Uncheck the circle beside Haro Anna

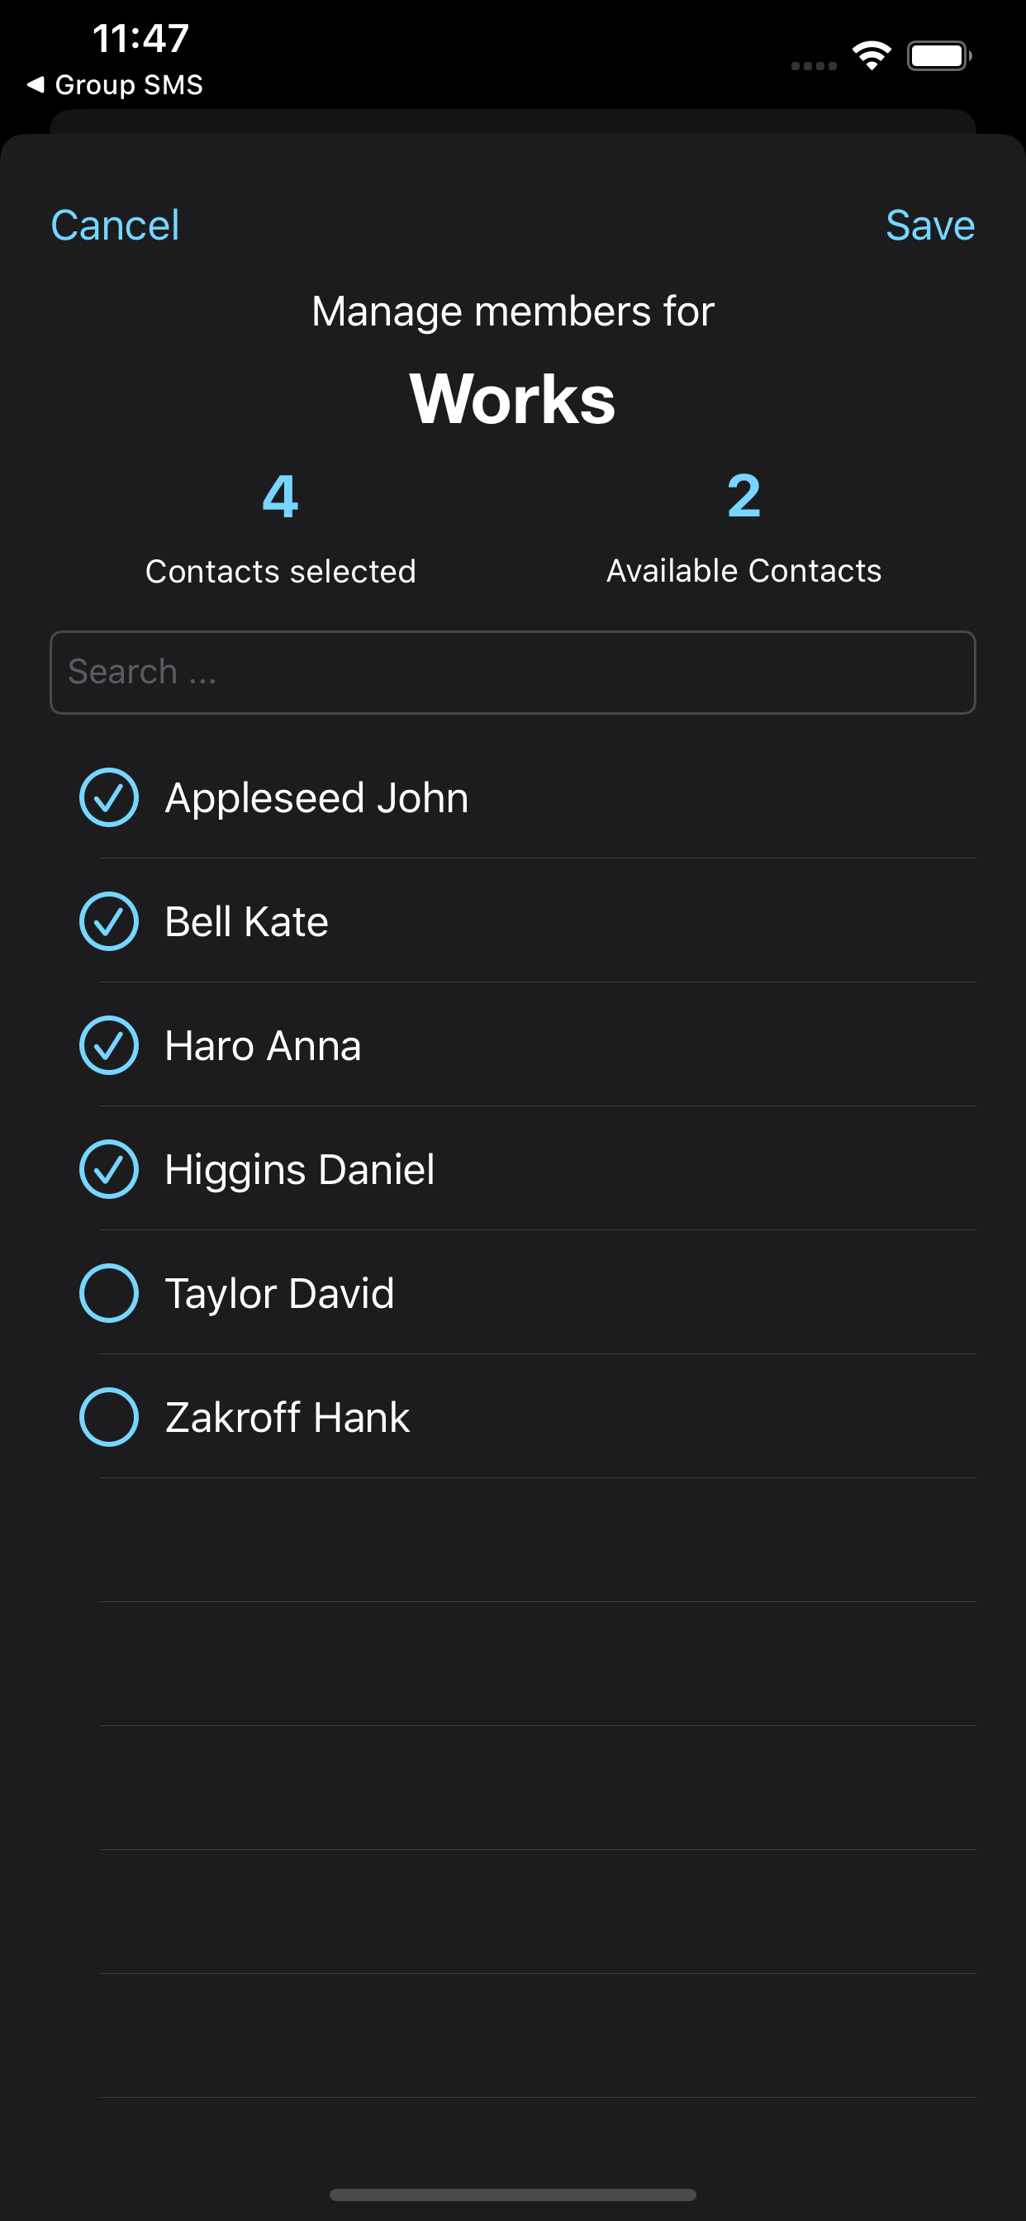tap(109, 1046)
